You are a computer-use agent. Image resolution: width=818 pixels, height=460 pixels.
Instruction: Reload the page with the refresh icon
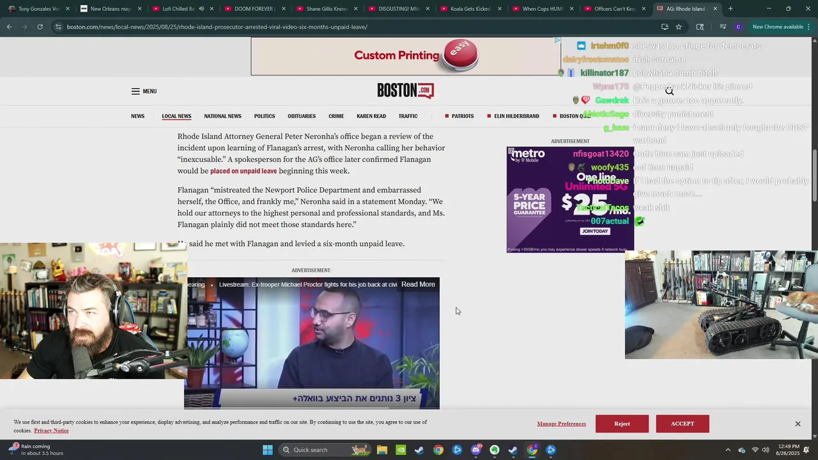tap(40, 27)
